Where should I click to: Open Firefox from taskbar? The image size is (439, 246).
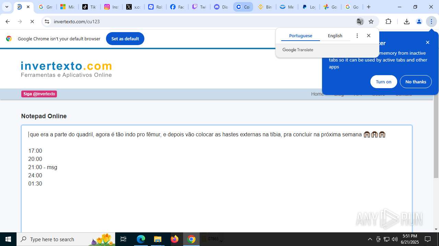click(x=175, y=239)
